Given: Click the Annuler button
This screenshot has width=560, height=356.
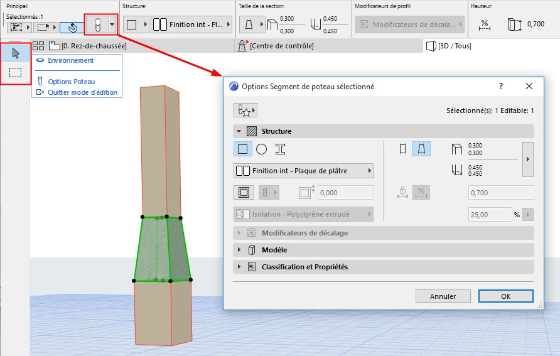Looking at the screenshot, I should click(x=443, y=296).
